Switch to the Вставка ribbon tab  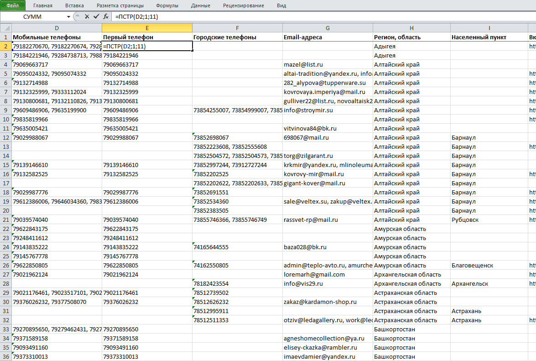point(74,5)
